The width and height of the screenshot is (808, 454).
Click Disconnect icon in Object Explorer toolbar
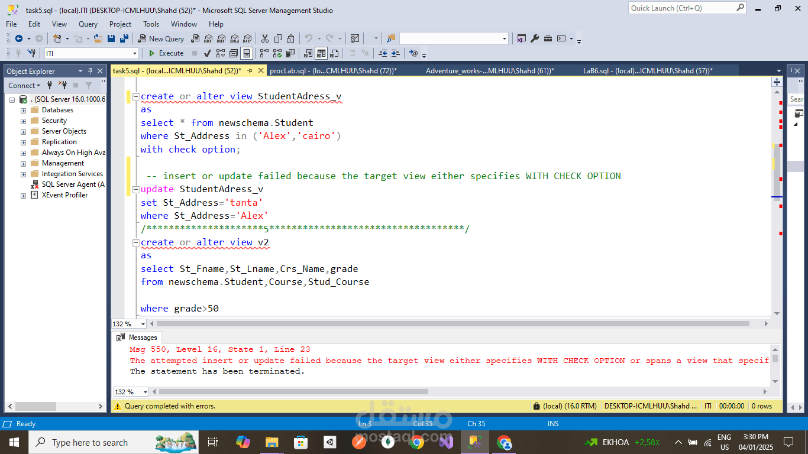[62, 86]
